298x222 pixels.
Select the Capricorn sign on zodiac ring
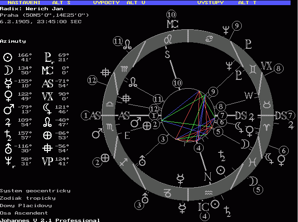coord(166,191)
